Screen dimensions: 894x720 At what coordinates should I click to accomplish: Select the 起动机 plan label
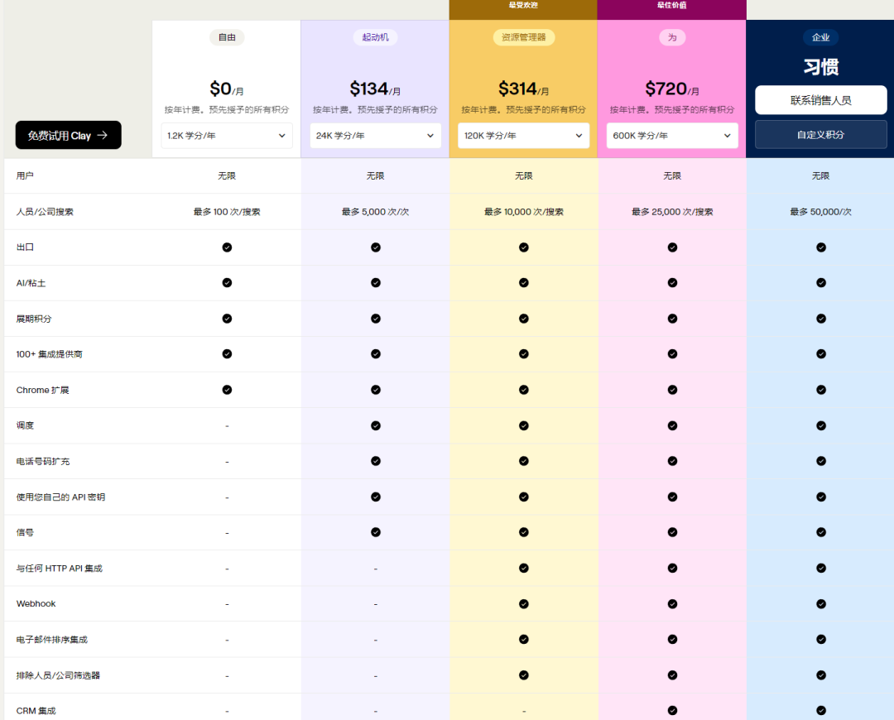coord(375,37)
